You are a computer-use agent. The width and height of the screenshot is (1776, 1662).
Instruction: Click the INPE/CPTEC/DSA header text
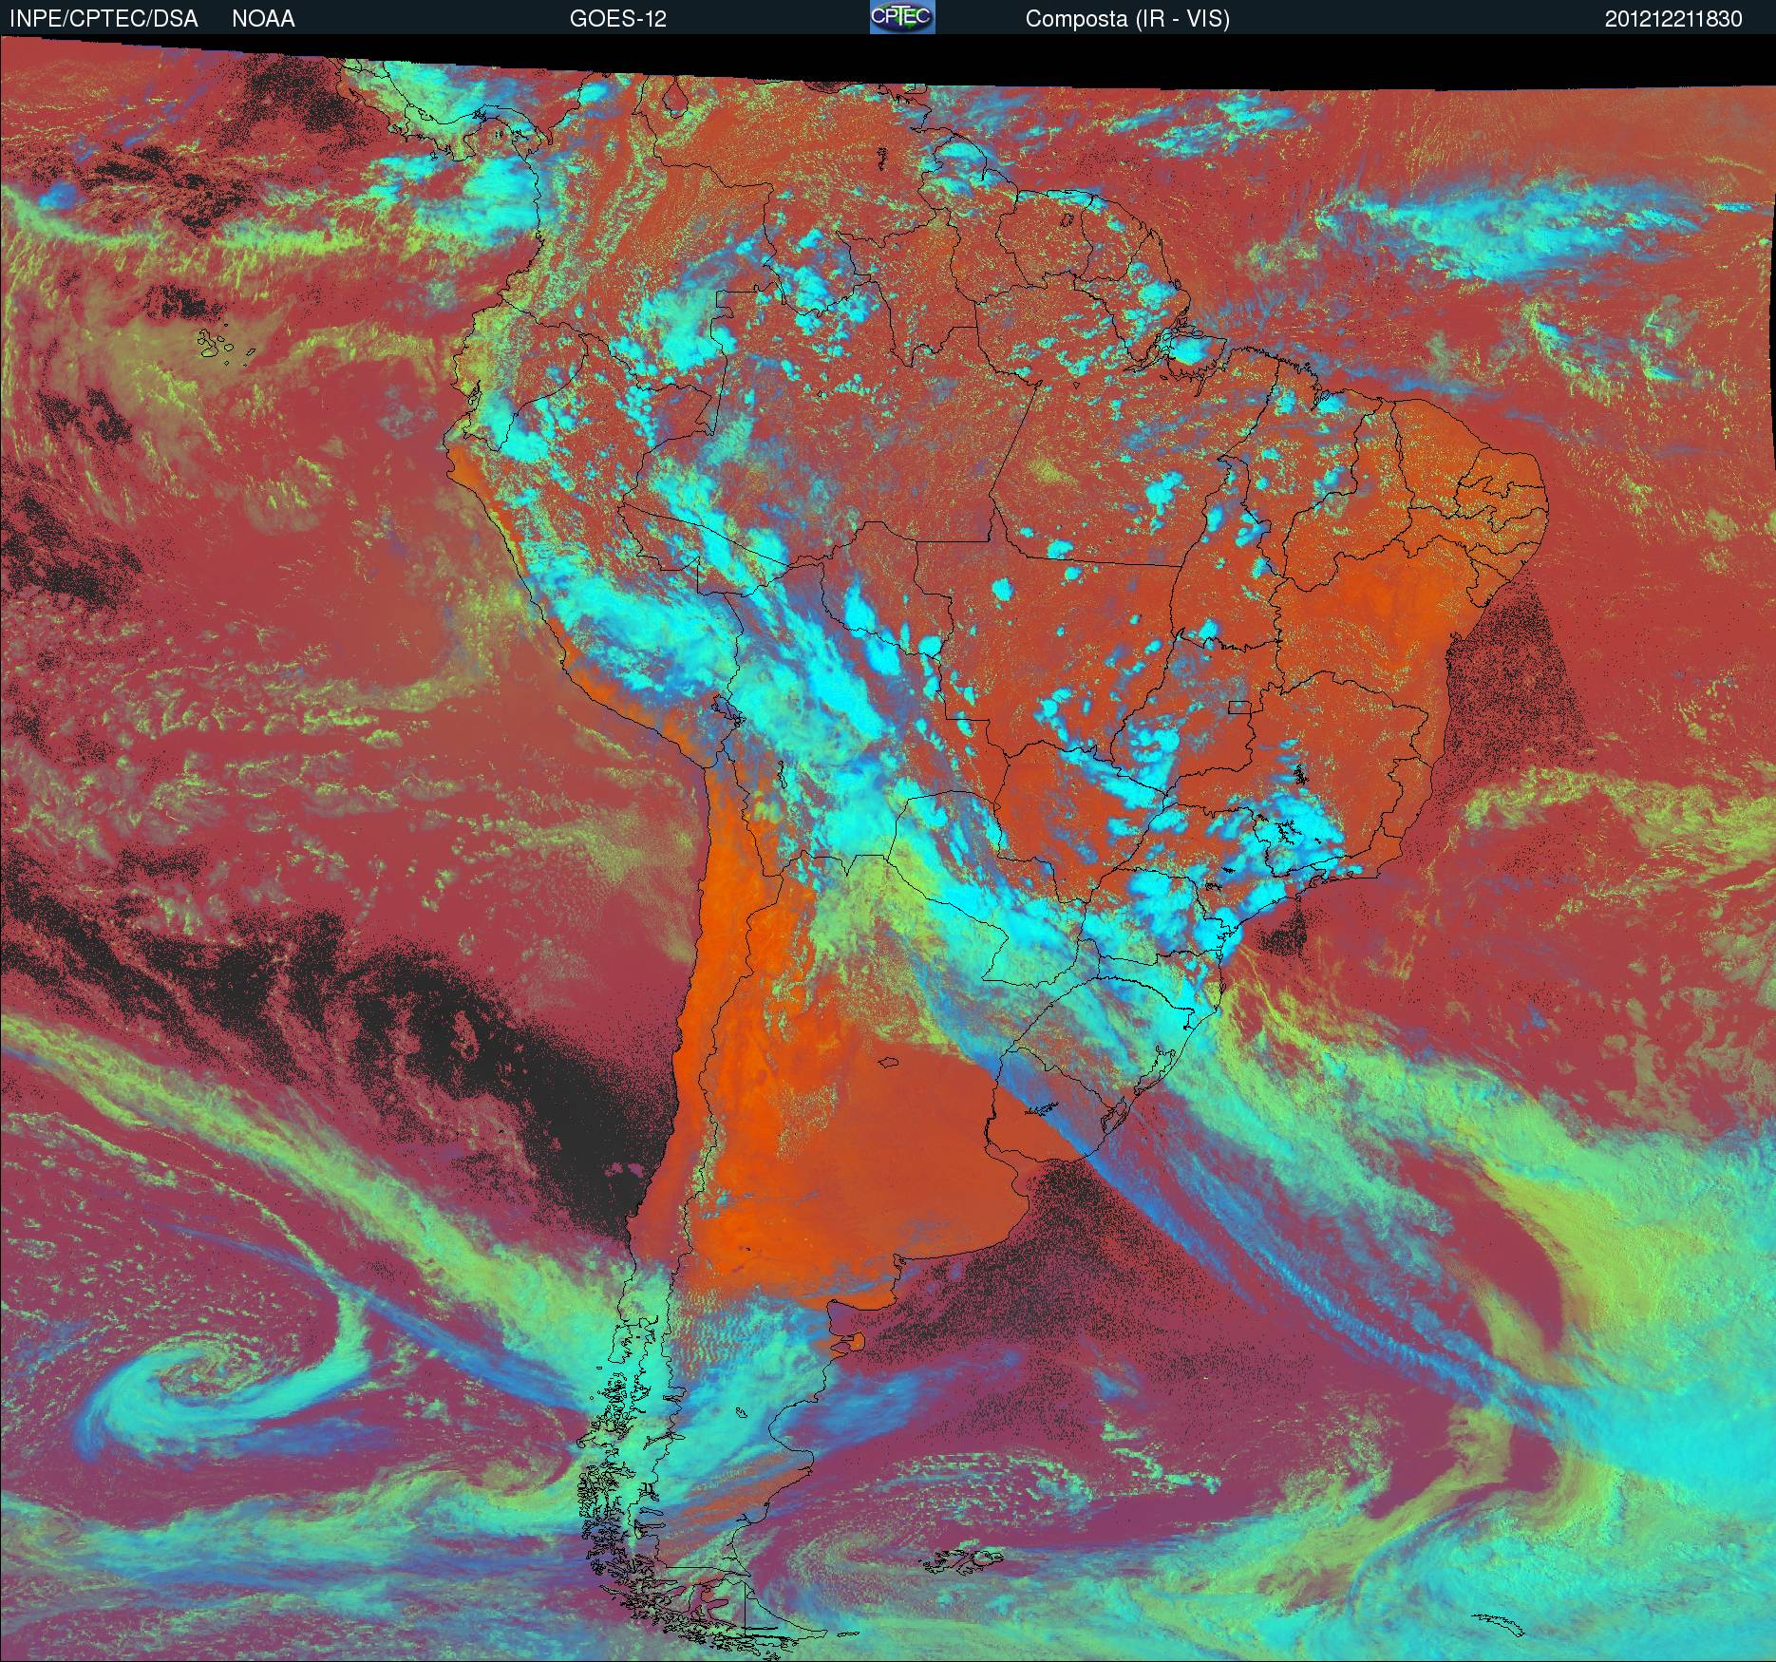(x=104, y=19)
